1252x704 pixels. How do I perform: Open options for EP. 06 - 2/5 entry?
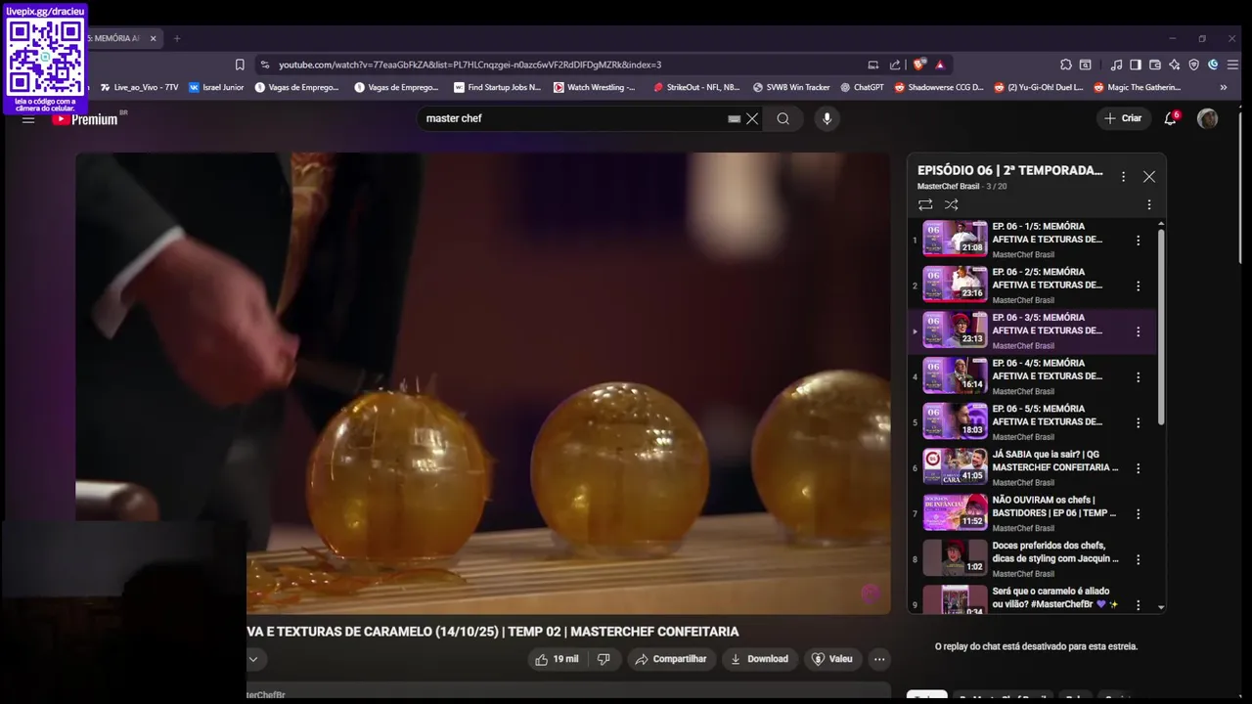point(1138,286)
